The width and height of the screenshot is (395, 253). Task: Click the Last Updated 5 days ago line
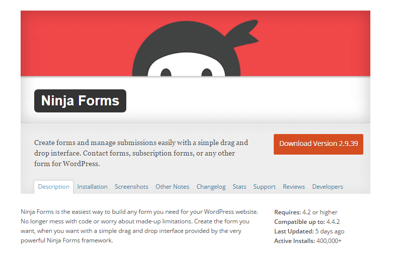(309, 231)
